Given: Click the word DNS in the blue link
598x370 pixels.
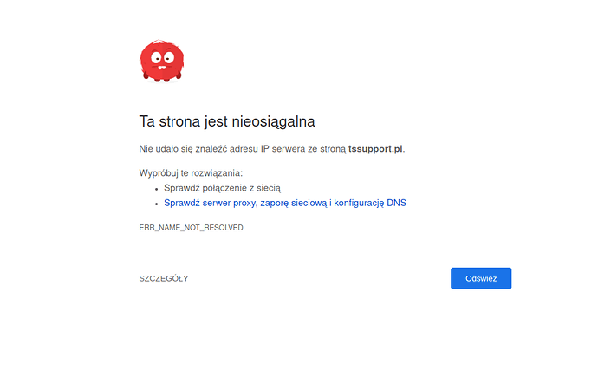Looking at the screenshot, I should (396, 203).
